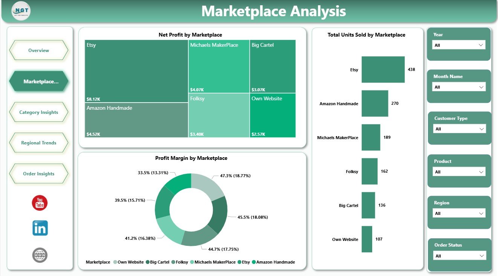Click the website globe icon

pos(40,255)
